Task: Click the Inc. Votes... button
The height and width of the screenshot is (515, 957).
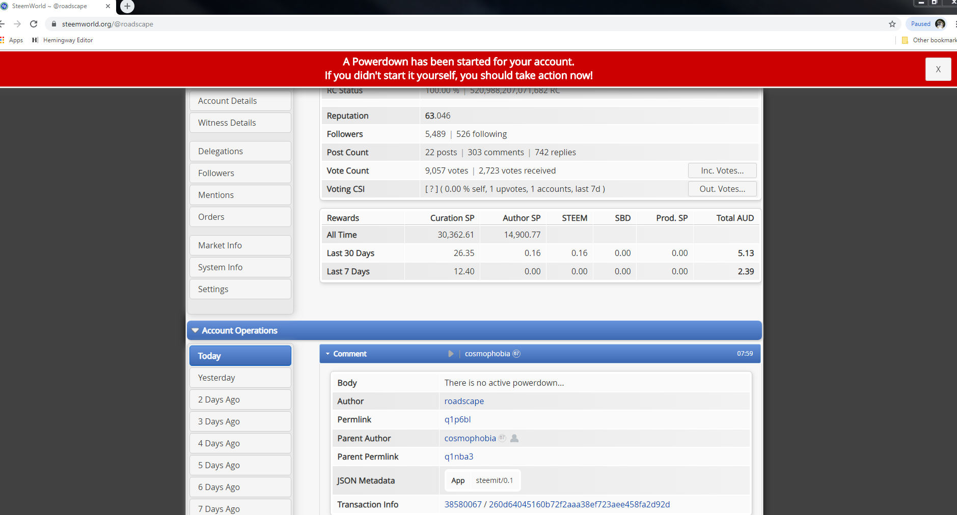Action: point(722,170)
